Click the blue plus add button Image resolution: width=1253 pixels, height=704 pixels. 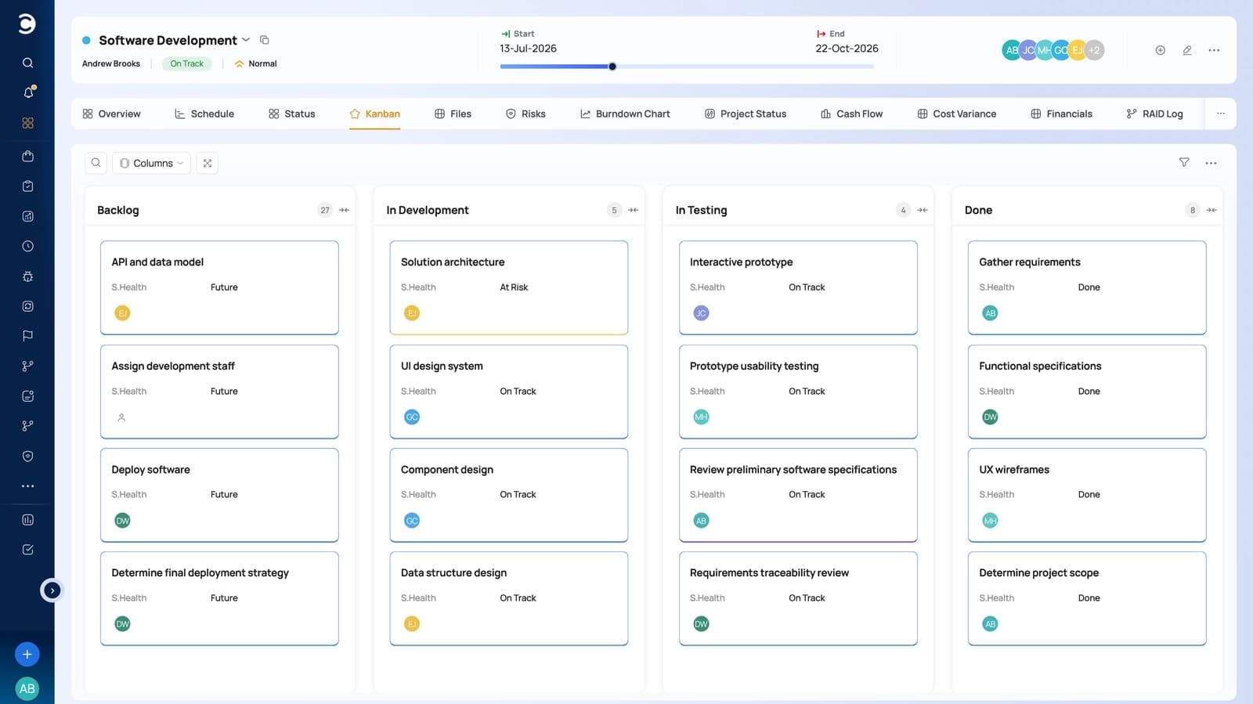coord(27,654)
